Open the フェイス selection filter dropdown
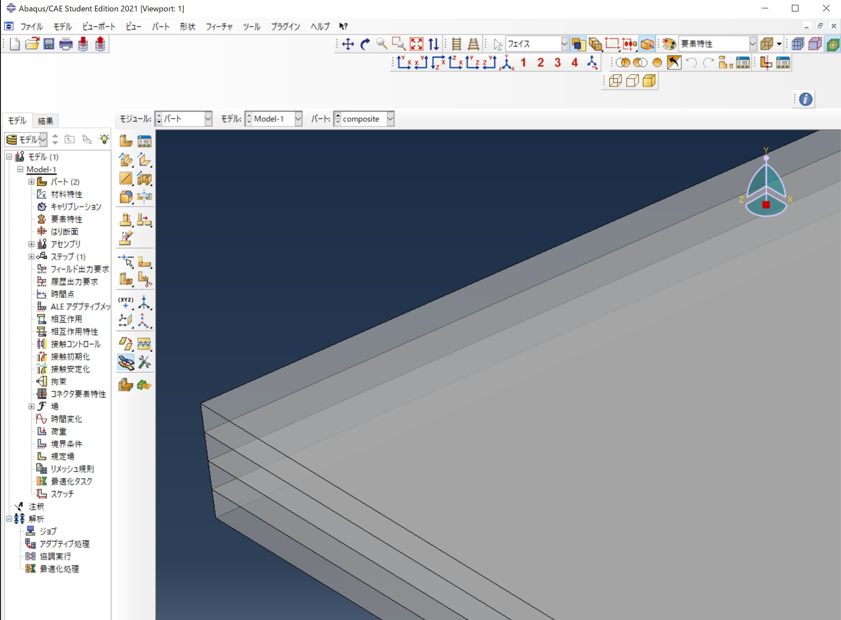Screen dimensions: 841x620 [565, 44]
